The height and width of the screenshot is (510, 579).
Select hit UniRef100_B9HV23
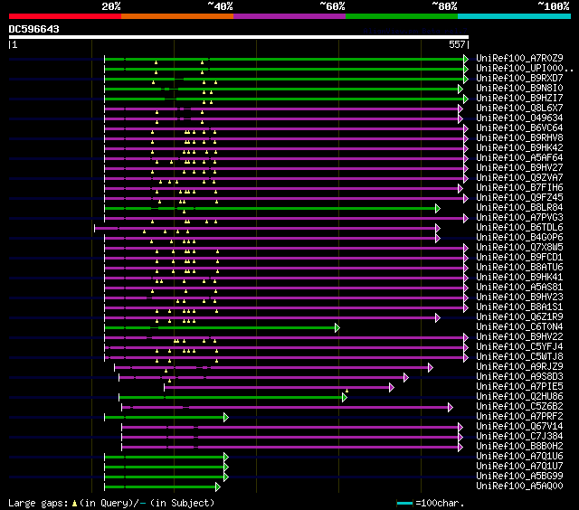coord(519,297)
